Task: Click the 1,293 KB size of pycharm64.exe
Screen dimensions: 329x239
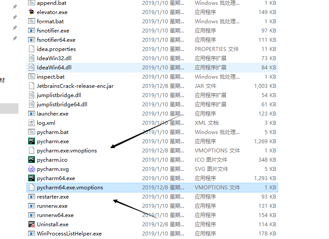Action: [x=265, y=178]
